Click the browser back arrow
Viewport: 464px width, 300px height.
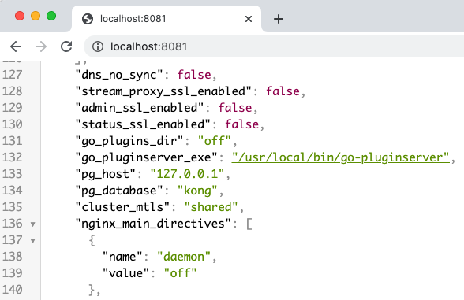pos(16,46)
